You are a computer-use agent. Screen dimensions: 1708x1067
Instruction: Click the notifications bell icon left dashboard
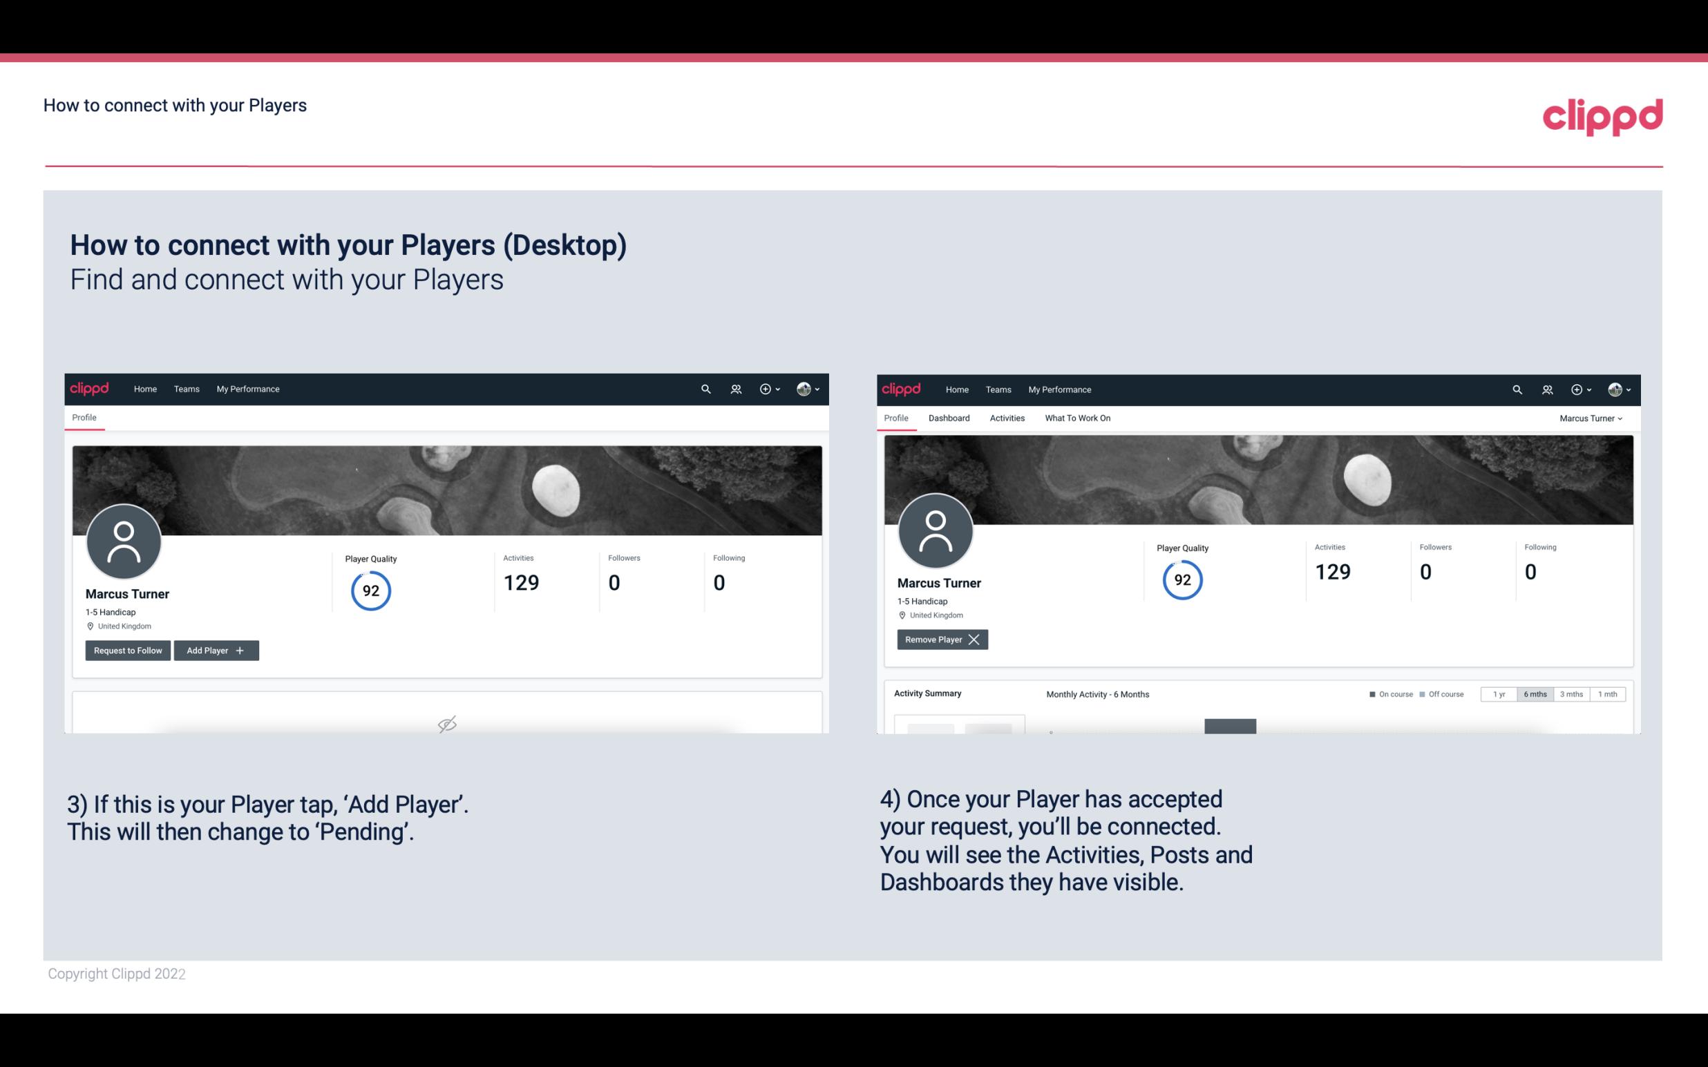(x=734, y=388)
